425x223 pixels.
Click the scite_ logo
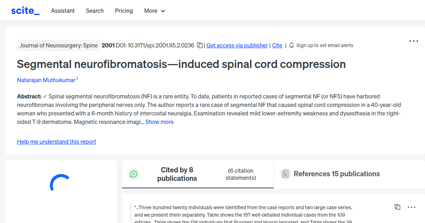click(25, 10)
